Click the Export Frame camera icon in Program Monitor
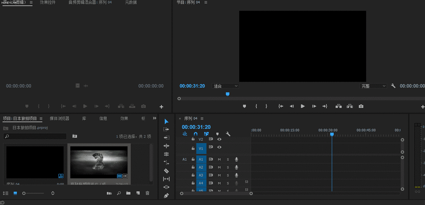The width and height of the screenshot is (425, 205). (x=361, y=106)
